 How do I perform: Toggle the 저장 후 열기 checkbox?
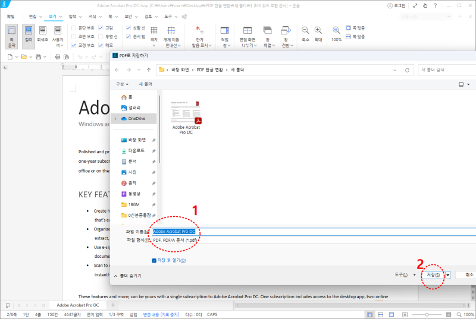point(154,261)
